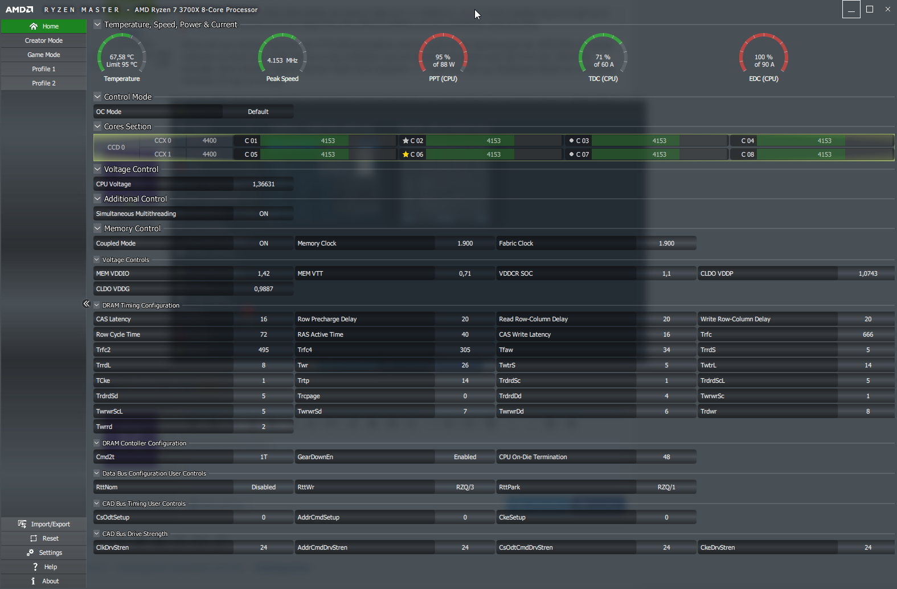Collapse Data Bus Configuration User Controls
The height and width of the screenshot is (589, 897).
point(97,473)
